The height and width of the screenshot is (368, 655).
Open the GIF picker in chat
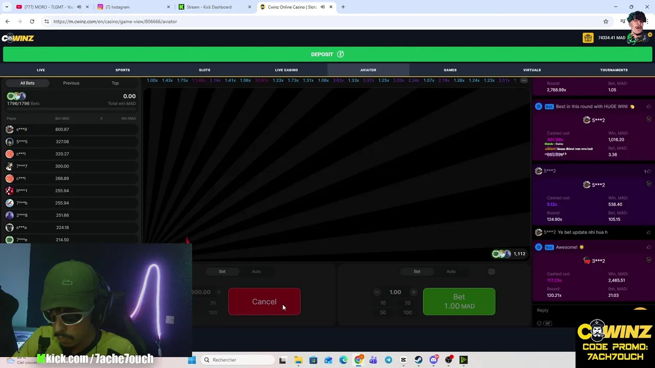pyautogui.click(x=548, y=324)
